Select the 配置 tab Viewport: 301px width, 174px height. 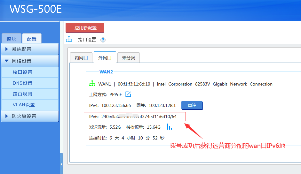(x=32, y=39)
